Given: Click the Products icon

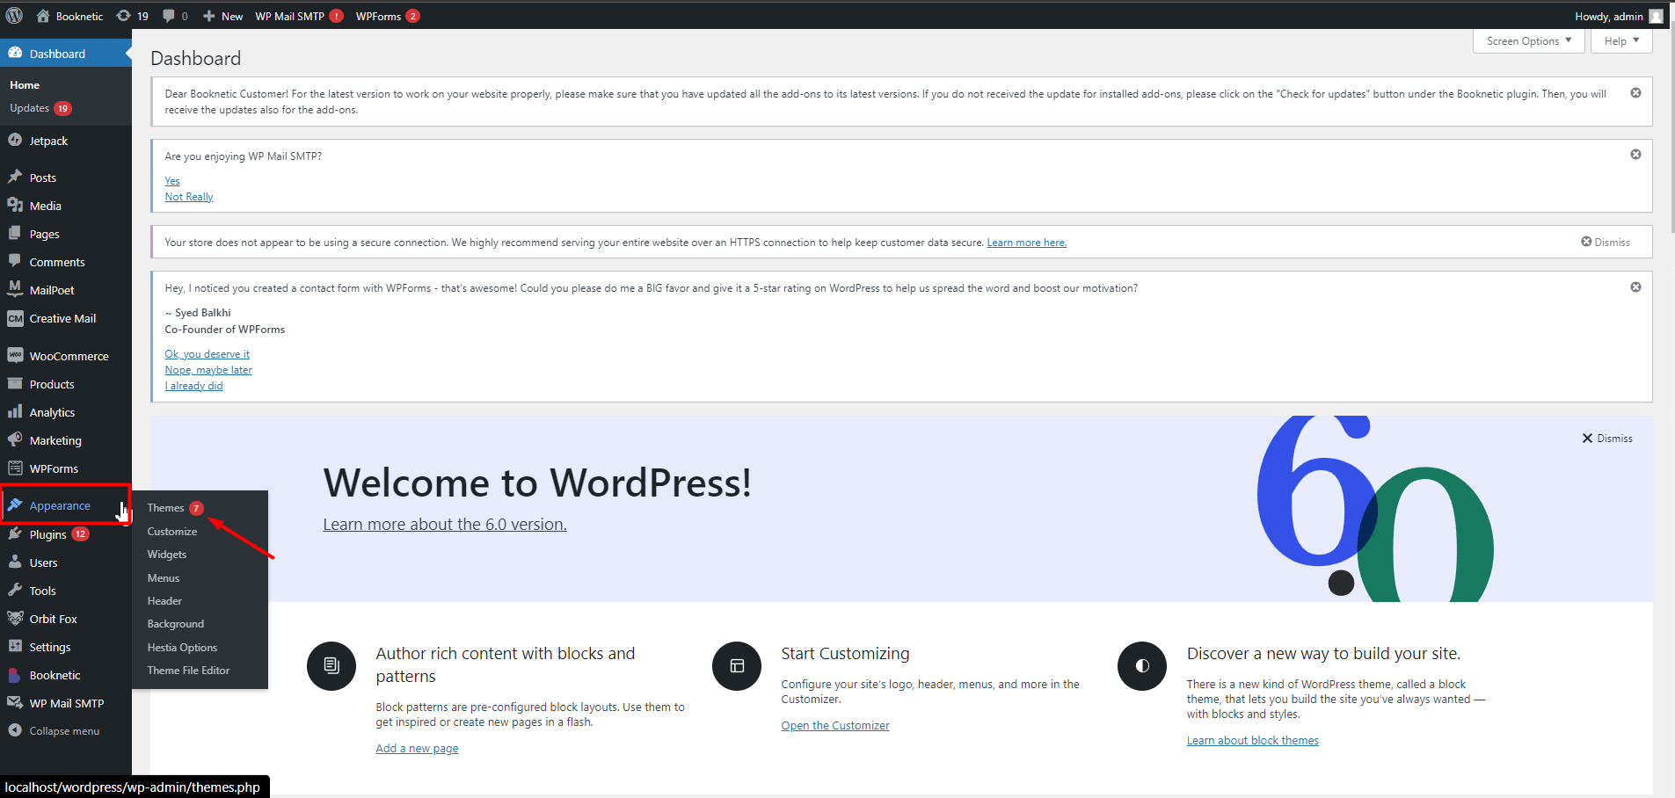Looking at the screenshot, I should (15, 383).
